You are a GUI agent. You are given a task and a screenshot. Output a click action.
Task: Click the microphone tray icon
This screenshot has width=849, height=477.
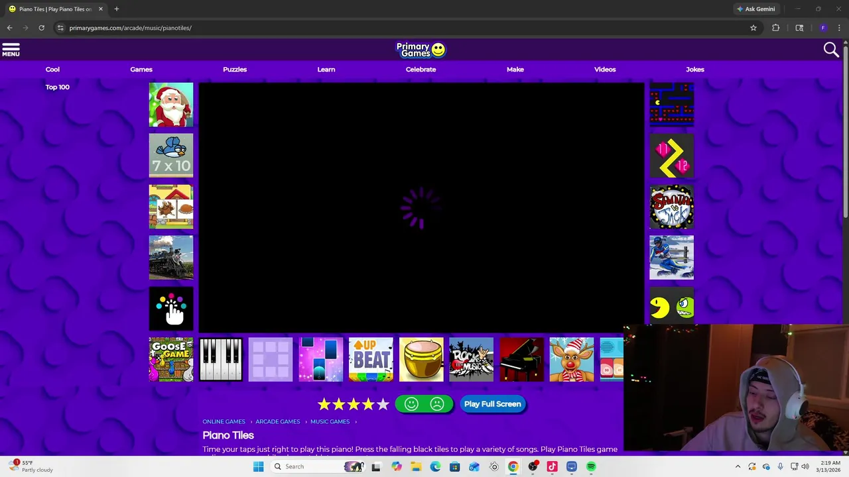pyautogui.click(x=780, y=466)
